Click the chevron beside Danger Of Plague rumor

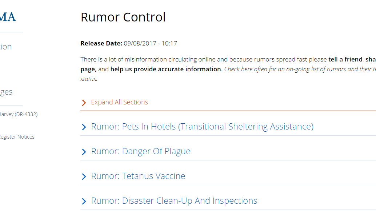84,151
